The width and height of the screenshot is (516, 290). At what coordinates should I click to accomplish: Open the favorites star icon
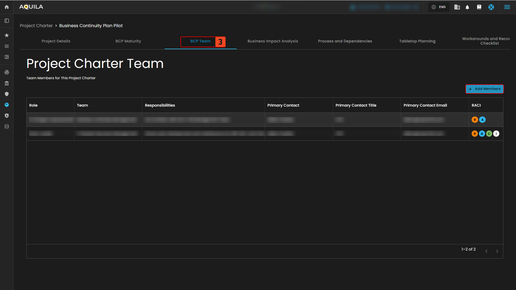click(7, 35)
